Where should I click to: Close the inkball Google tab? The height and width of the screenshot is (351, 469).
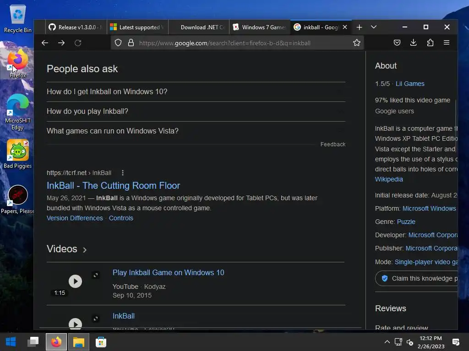(345, 27)
